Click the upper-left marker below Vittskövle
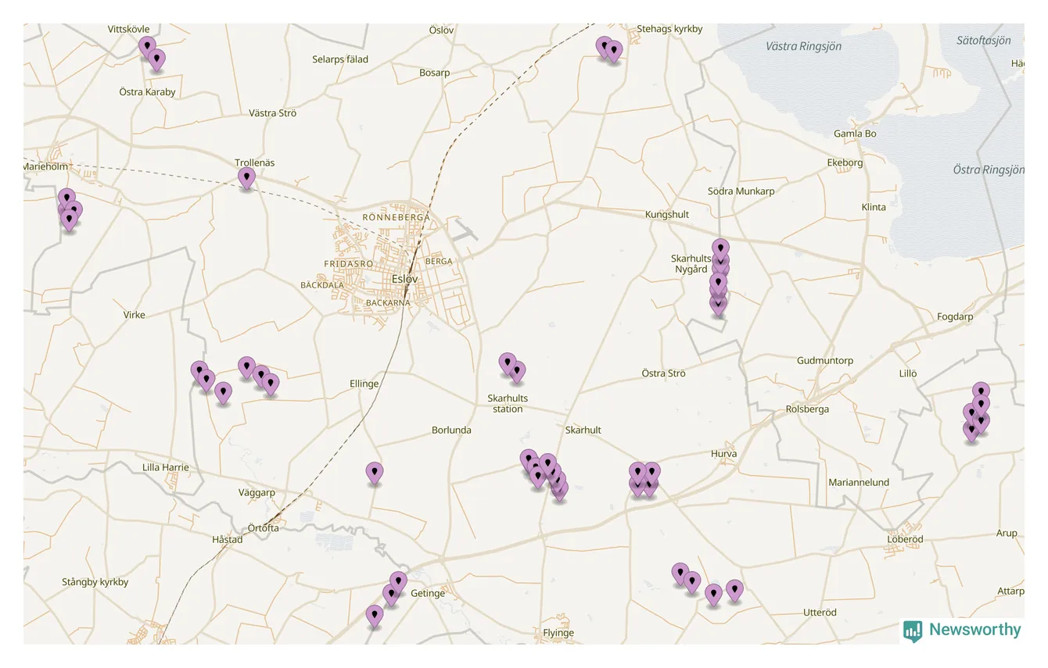 pyautogui.click(x=147, y=47)
